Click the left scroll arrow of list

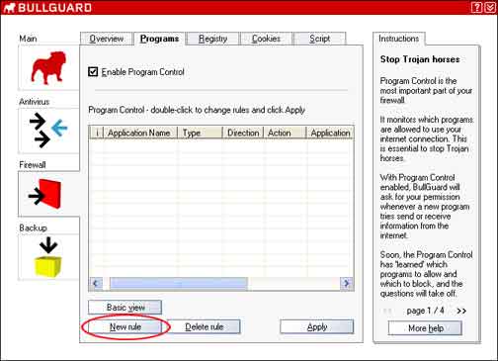96,283
